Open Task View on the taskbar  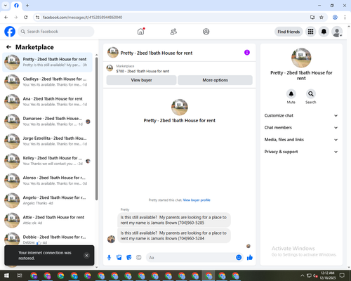click(20, 275)
